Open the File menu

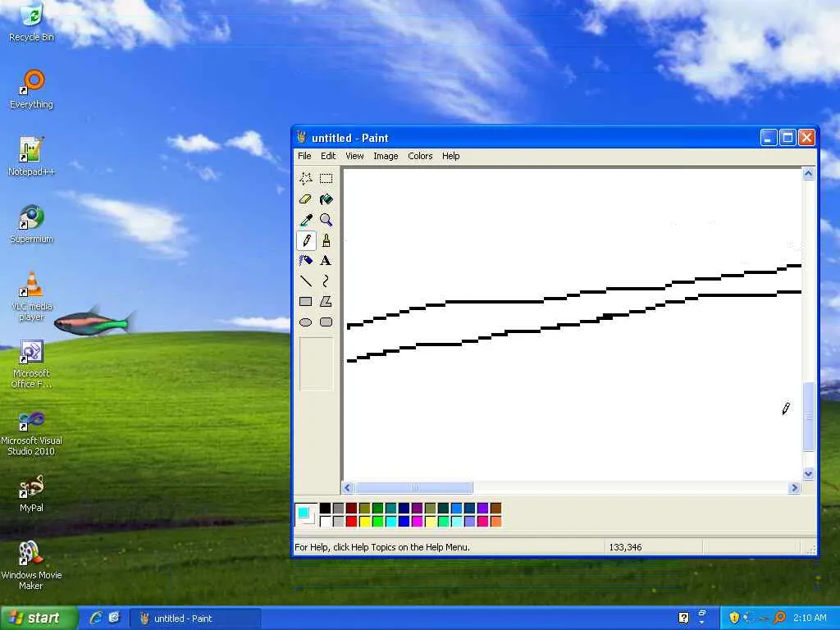click(304, 156)
